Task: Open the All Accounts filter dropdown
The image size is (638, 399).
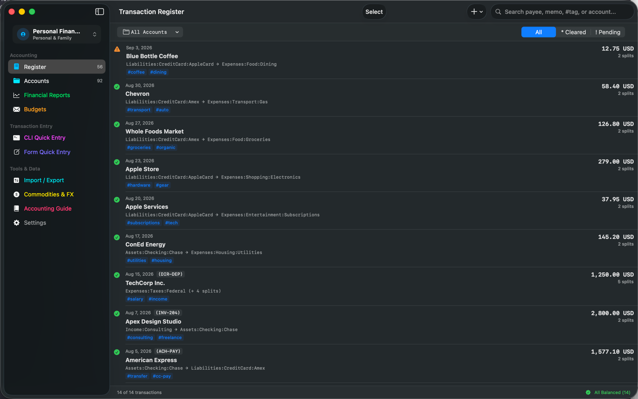Action: point(150,32)
